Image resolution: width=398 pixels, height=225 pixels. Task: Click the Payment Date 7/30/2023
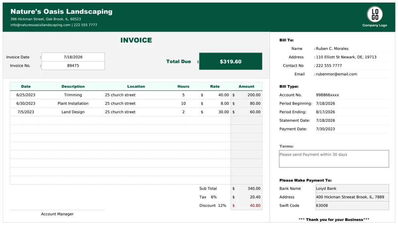[x=325, y=129]
